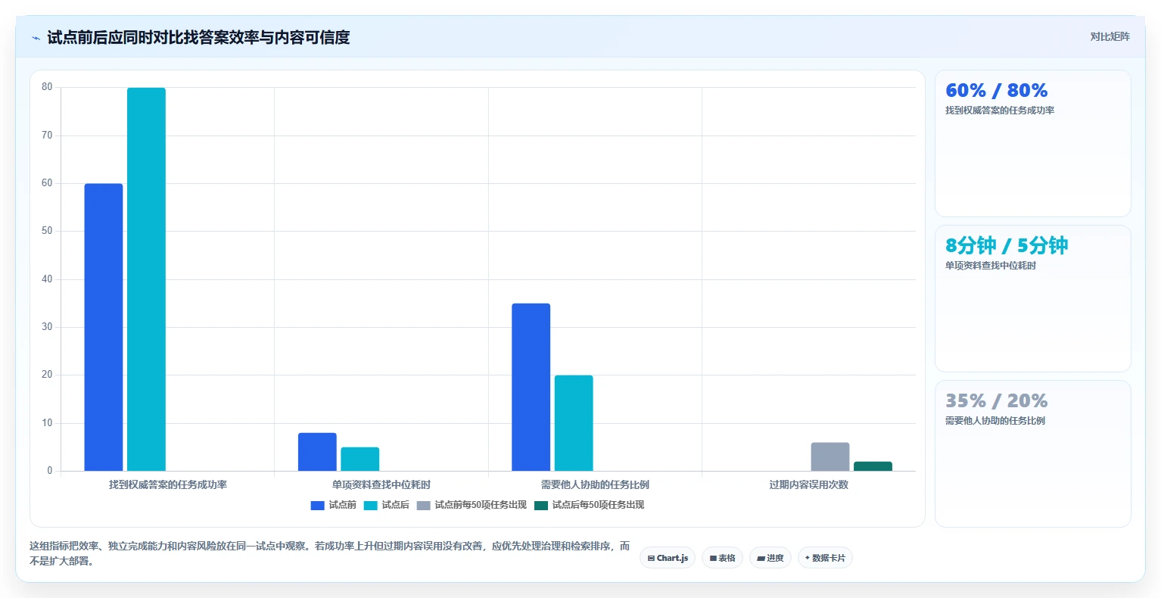Click the icon inside Chart.js tag

coord(651,558)
